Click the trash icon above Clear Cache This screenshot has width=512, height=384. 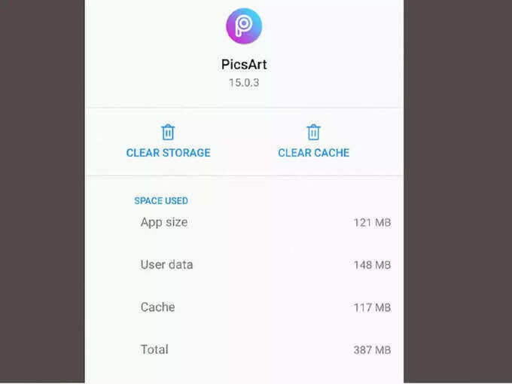(x=313, y=132)
